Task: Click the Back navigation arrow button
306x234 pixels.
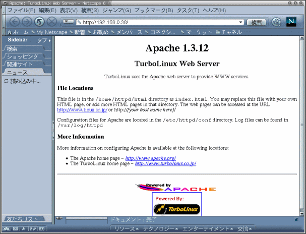Action: (x=15, y=22)
